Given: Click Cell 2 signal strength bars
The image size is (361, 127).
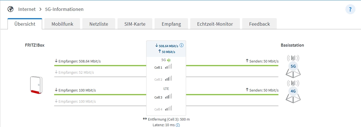Looking at the screenshot, I should tap(168, 78).
